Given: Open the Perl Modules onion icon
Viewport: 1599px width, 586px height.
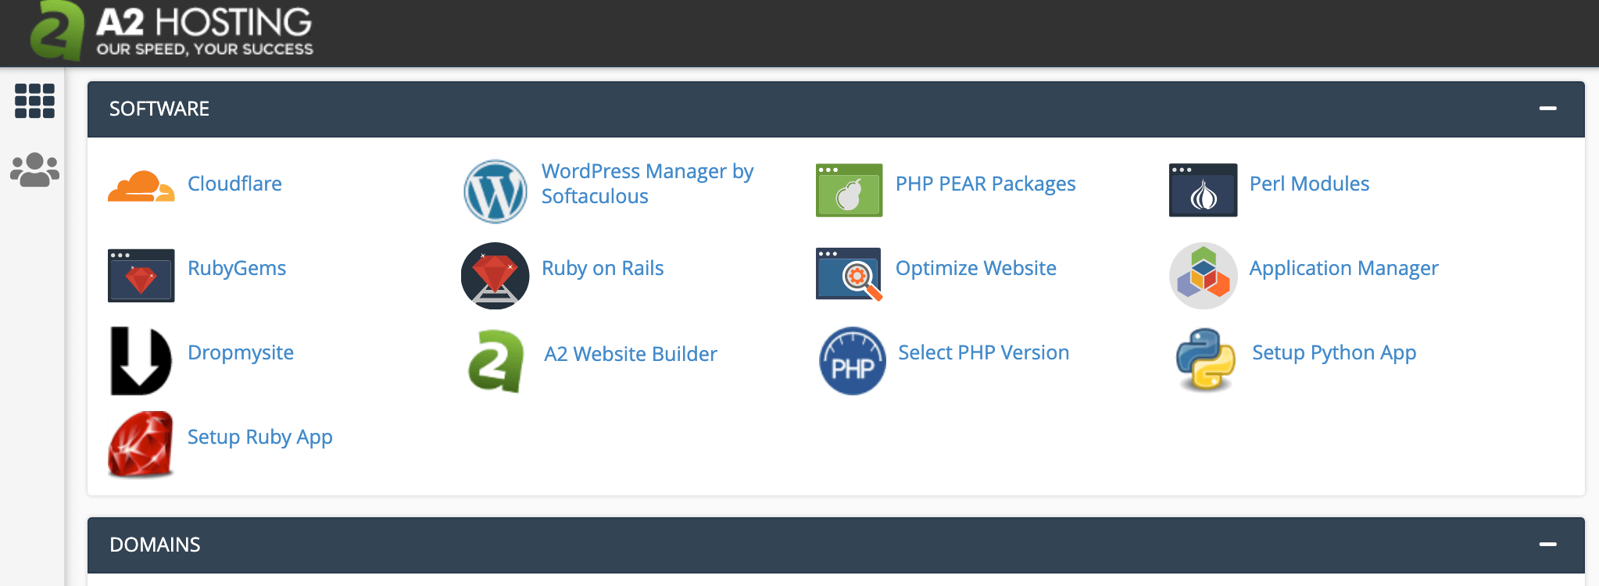Looking at the screenshot, I should 1203,190.
